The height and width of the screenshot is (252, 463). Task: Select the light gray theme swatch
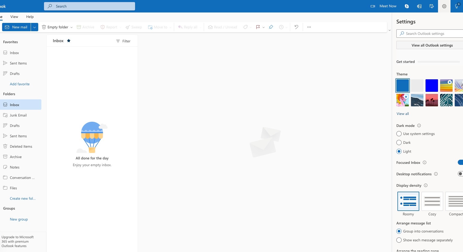417,86
